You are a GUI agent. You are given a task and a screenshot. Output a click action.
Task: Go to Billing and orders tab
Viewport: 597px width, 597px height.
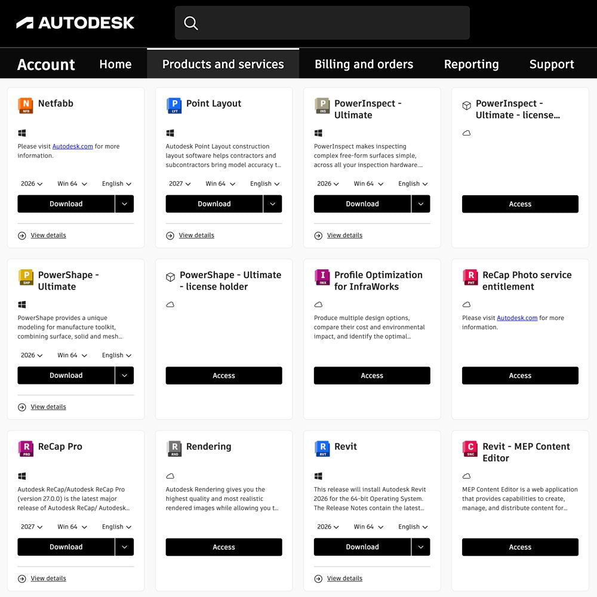coord(364,64)
